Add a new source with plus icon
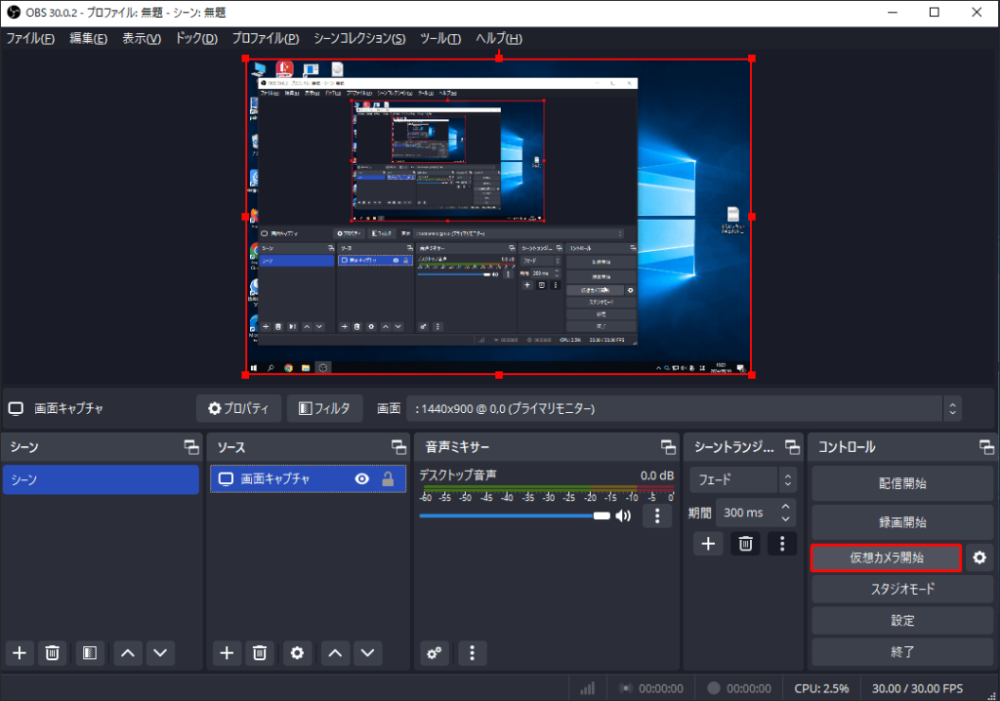 (x=227, y=653)
